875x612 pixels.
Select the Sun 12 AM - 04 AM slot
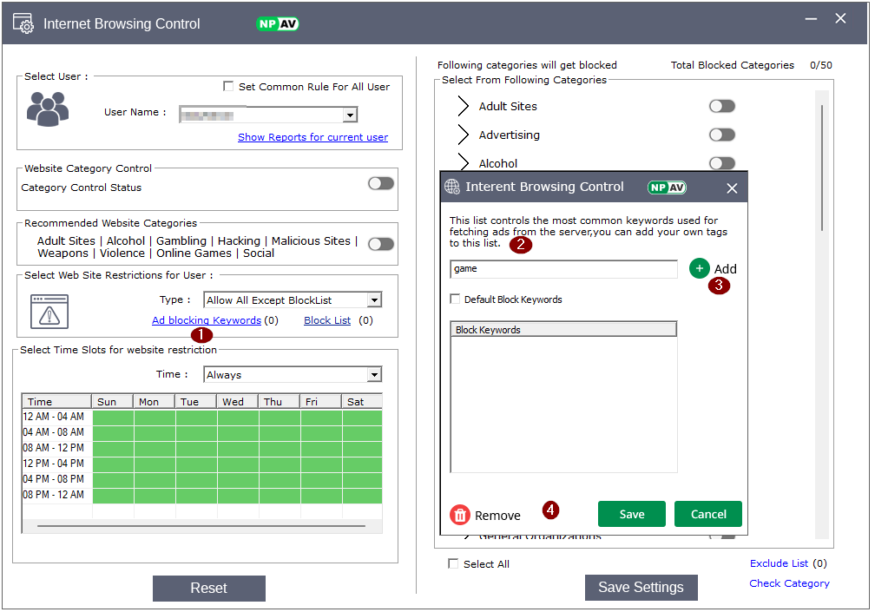coord(113,418)
